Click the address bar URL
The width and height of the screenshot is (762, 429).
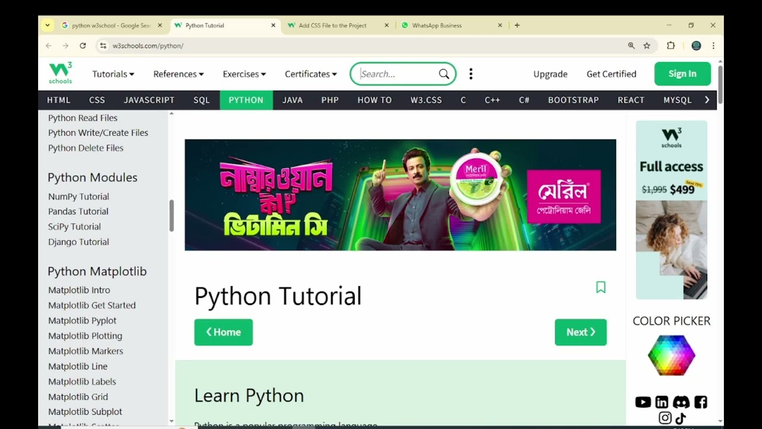[x=148, y=46]
